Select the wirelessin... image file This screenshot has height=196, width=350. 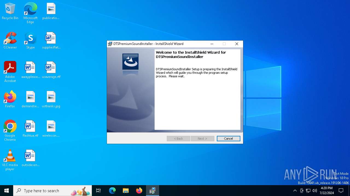(x=51, y=129)
